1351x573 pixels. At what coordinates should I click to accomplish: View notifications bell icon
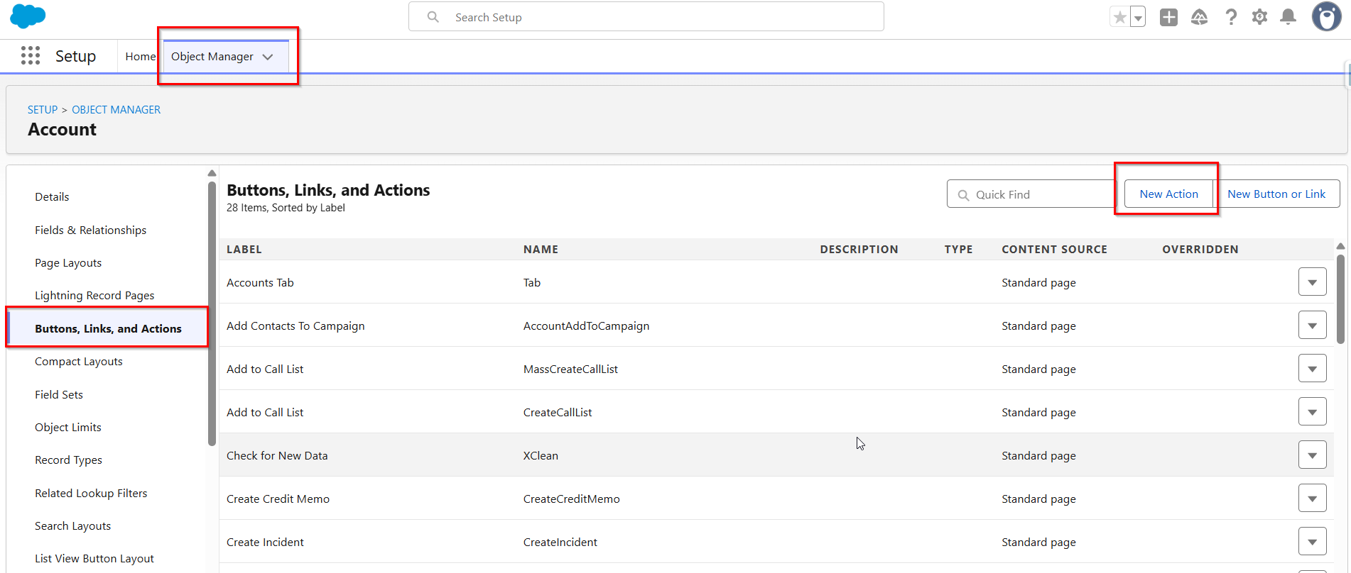[1288, 17]
